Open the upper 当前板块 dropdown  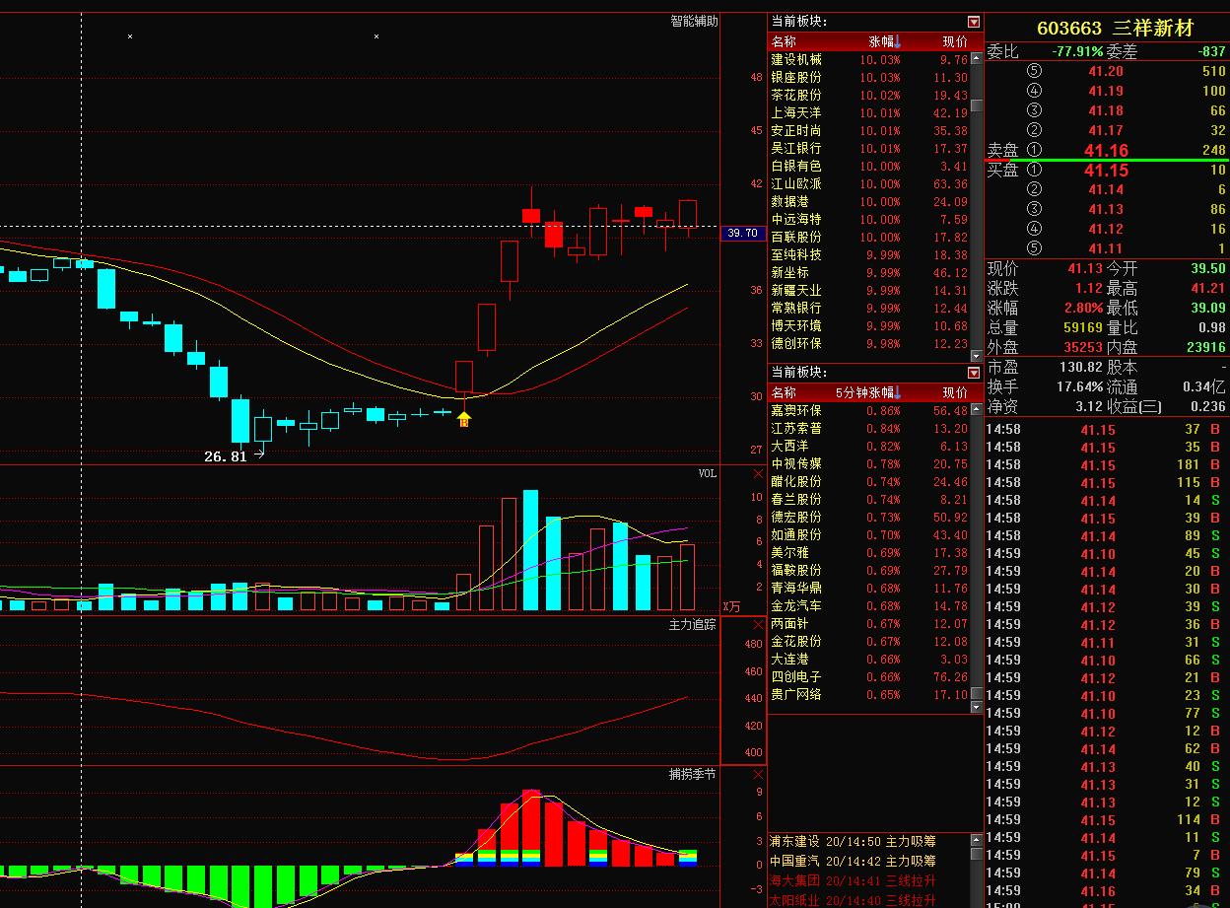(x=974, y=22)
